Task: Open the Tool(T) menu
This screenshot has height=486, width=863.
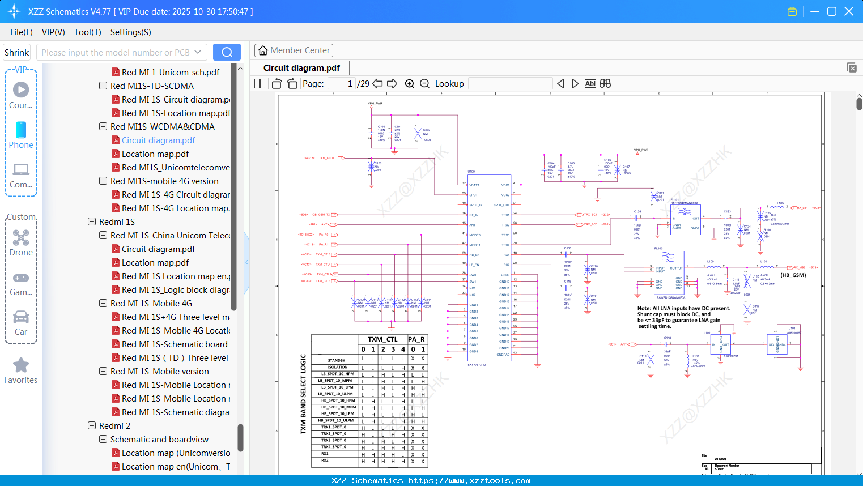Action: tap(87, 32)
